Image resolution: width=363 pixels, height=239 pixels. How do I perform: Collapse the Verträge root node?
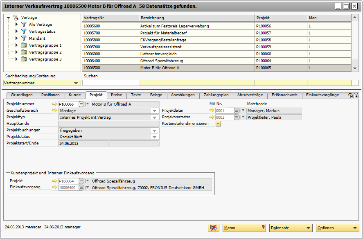(x=9, y=18)
